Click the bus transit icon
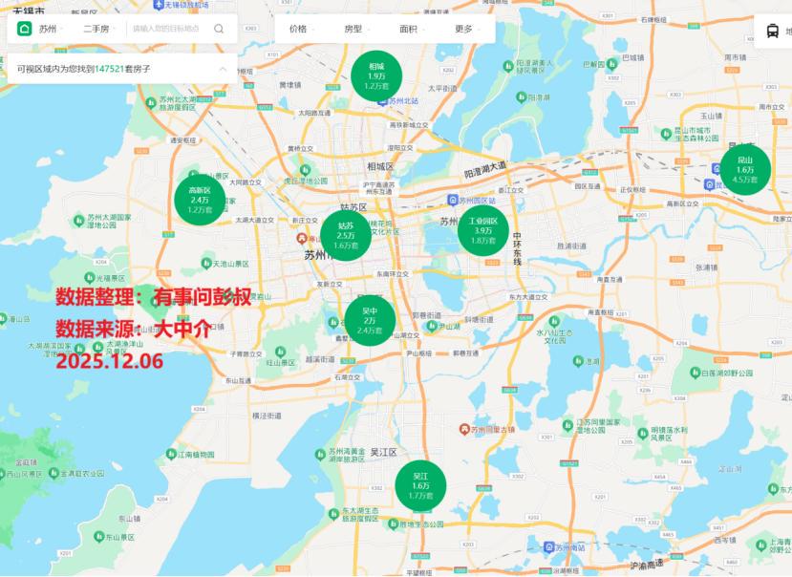The image size is (792, 577). point(772,31)
